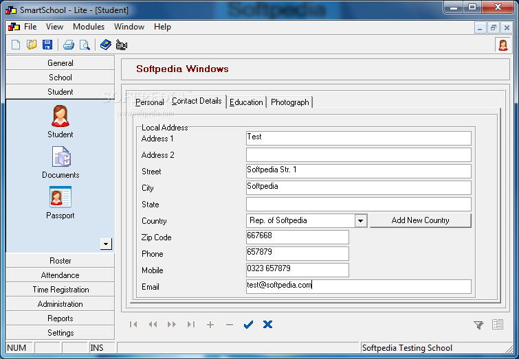
Task: Expand the General sidebar section
Action: pos(60,63)
